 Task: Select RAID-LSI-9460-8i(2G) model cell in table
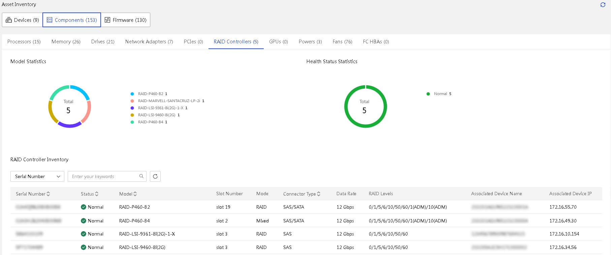(142, 247)
